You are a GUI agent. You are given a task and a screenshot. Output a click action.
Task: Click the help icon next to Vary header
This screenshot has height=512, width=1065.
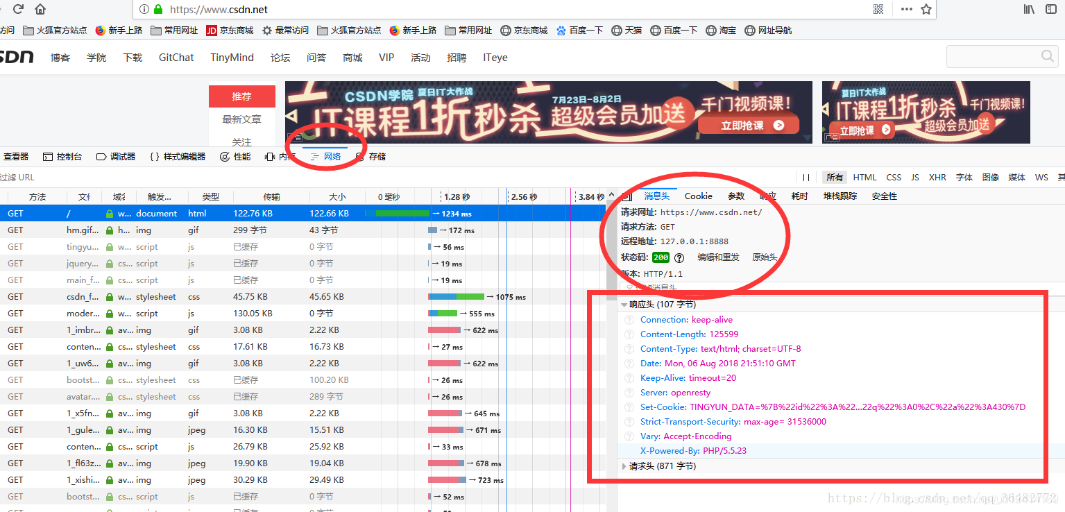(629, 436)
